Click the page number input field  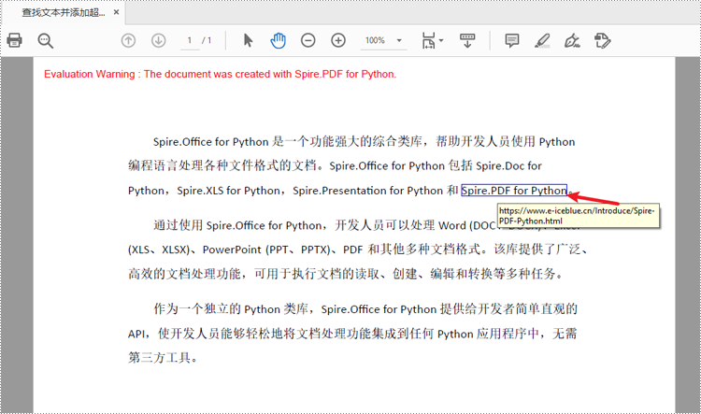[190, 41]
